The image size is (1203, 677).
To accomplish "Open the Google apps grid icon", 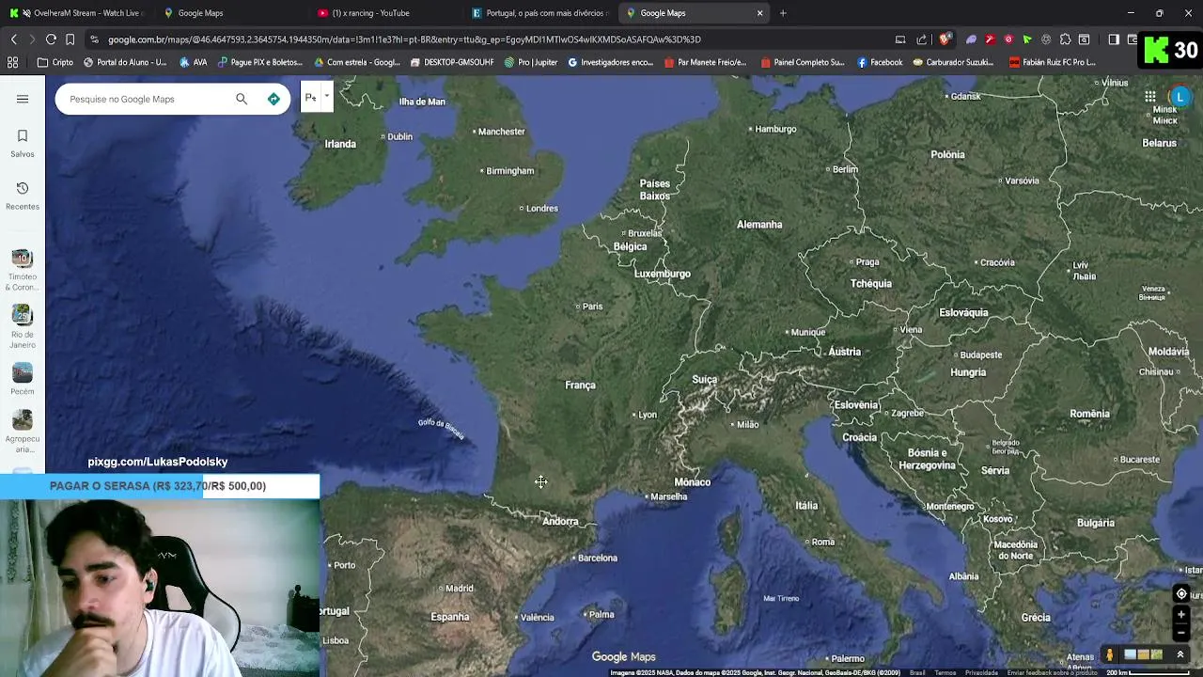I will 1149,97.
